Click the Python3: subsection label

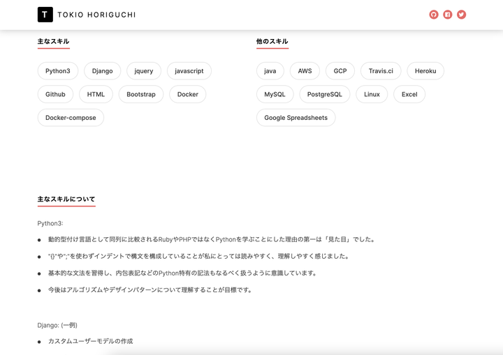(50, 223)
